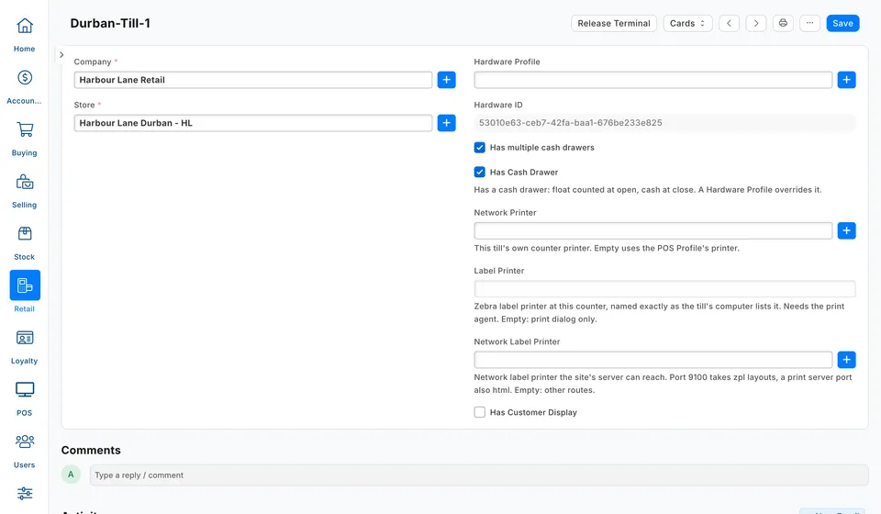
Task: Open the Network Label Printer link field
Action: click(652, 360)
